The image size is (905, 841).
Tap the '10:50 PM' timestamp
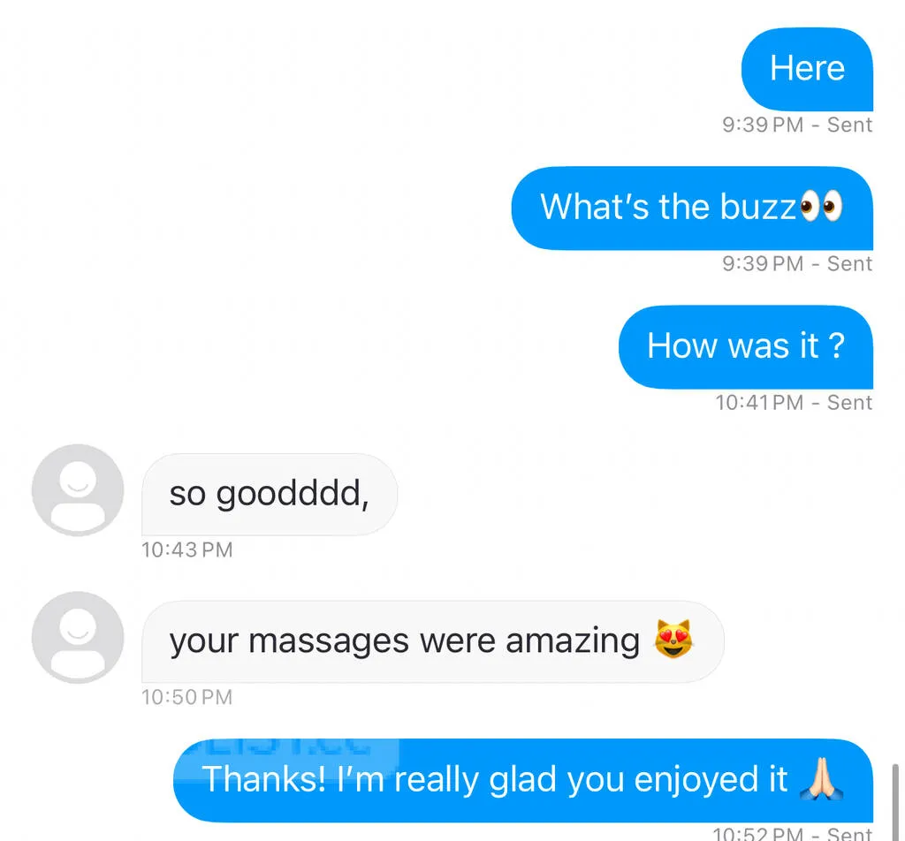tap(187, 697)
